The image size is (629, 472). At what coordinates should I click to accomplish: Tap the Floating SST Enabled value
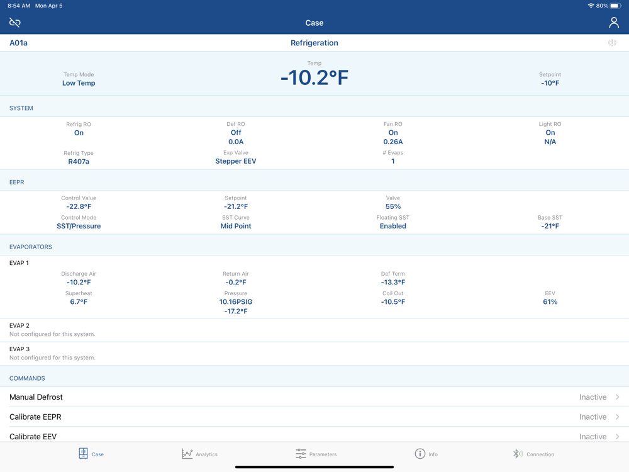click(393, 226)
